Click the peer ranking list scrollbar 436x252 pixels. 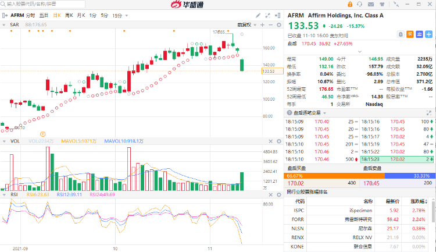tap(433, 212)
